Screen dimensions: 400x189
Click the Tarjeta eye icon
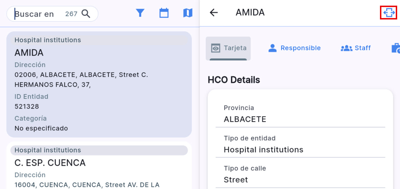pos(216,48)
